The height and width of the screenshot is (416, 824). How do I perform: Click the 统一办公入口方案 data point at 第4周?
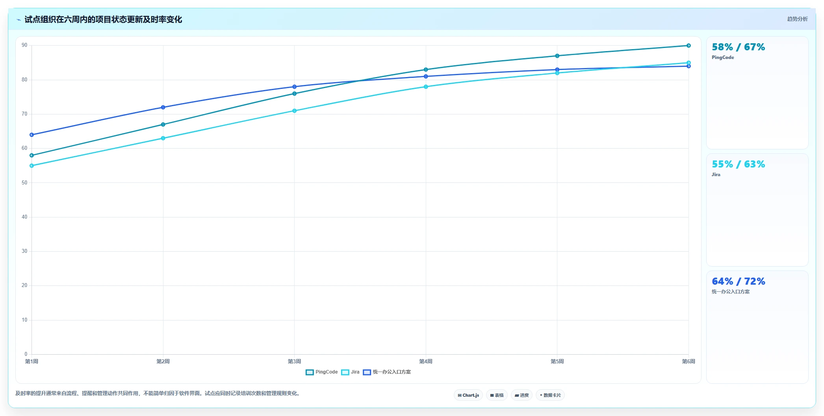426,76
